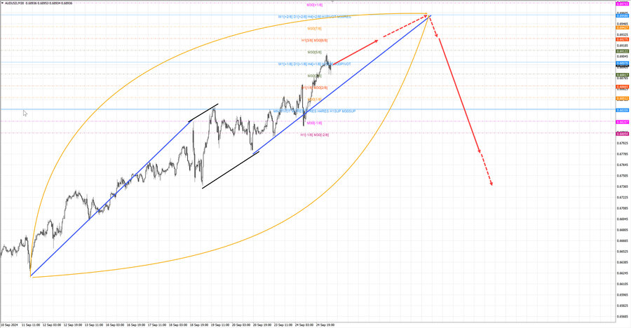The image size is (631, 328).
Task: Click the red 0.69275 price tag
Action: (623, 39)
